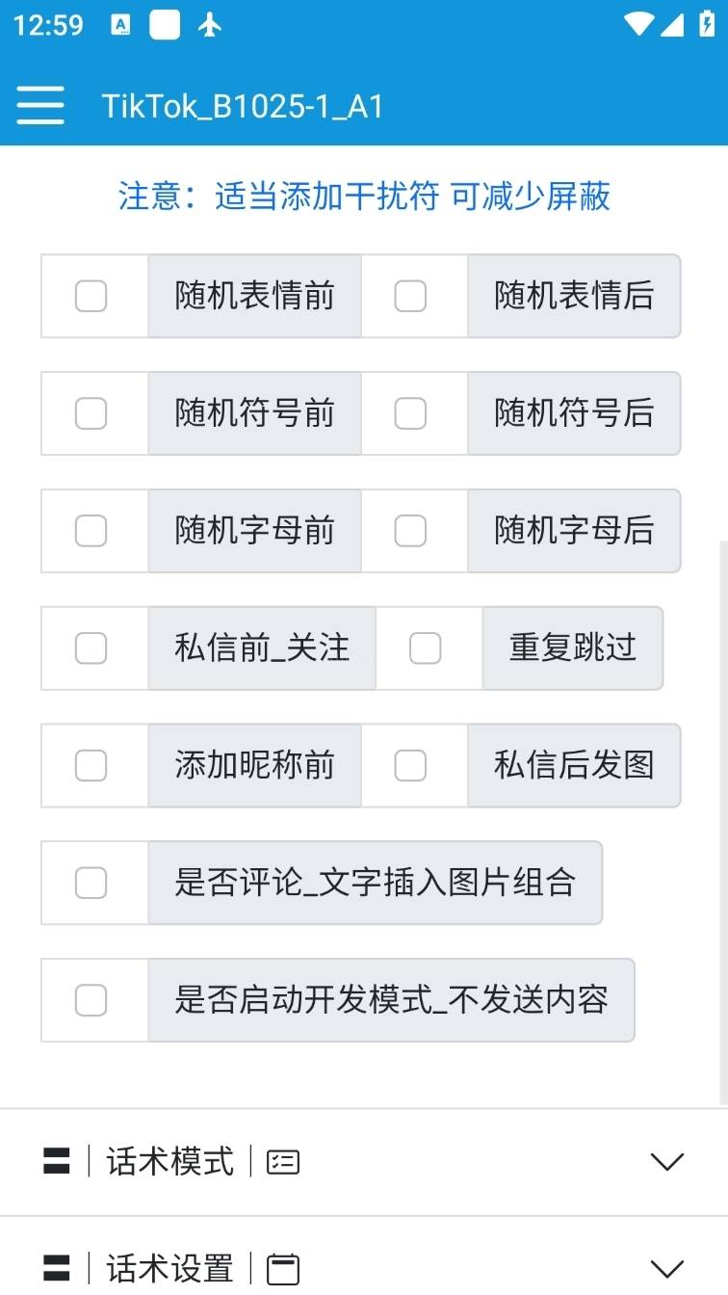Tap the TikTok_B1025-1_A1 title text
The width and height of the screenshot is (728, 1295).
[243, 106]
